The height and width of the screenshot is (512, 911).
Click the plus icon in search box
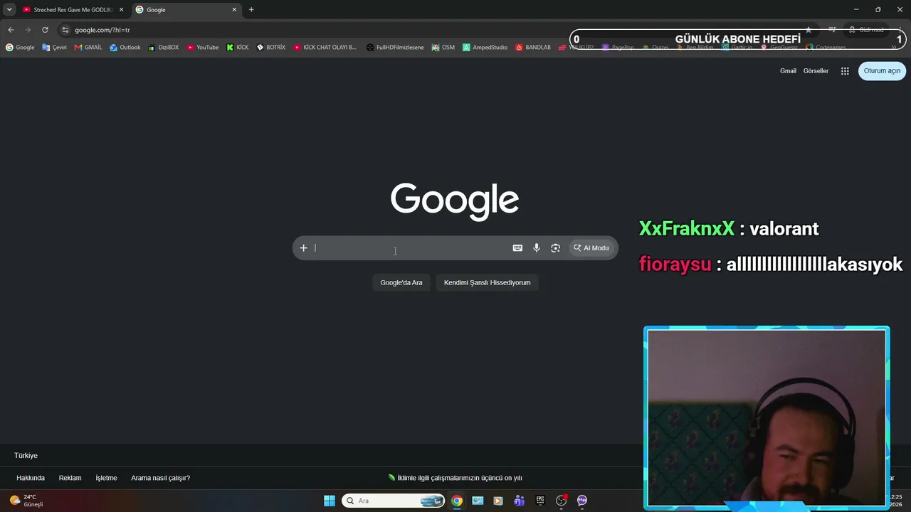303,248
